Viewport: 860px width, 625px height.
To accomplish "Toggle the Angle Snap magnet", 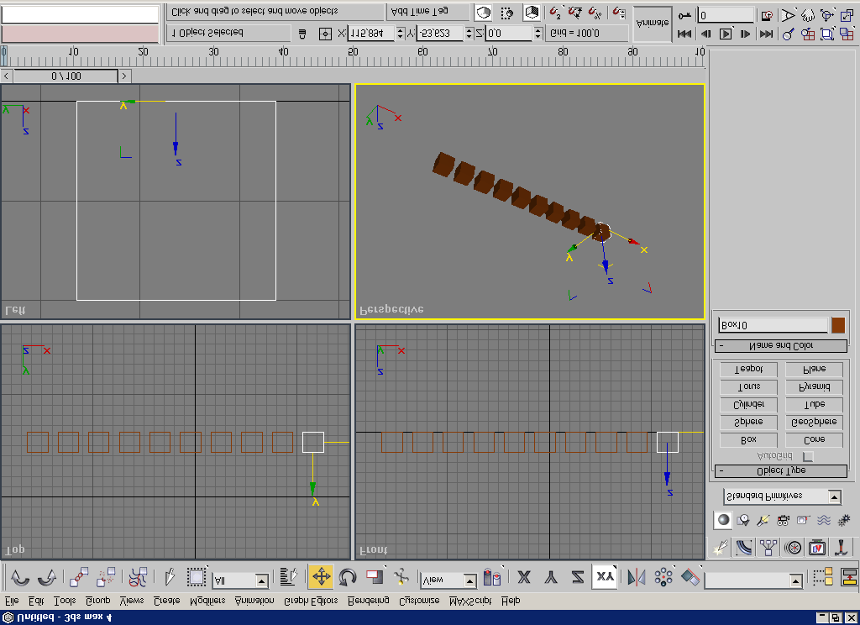I will (x=575, y=13).
